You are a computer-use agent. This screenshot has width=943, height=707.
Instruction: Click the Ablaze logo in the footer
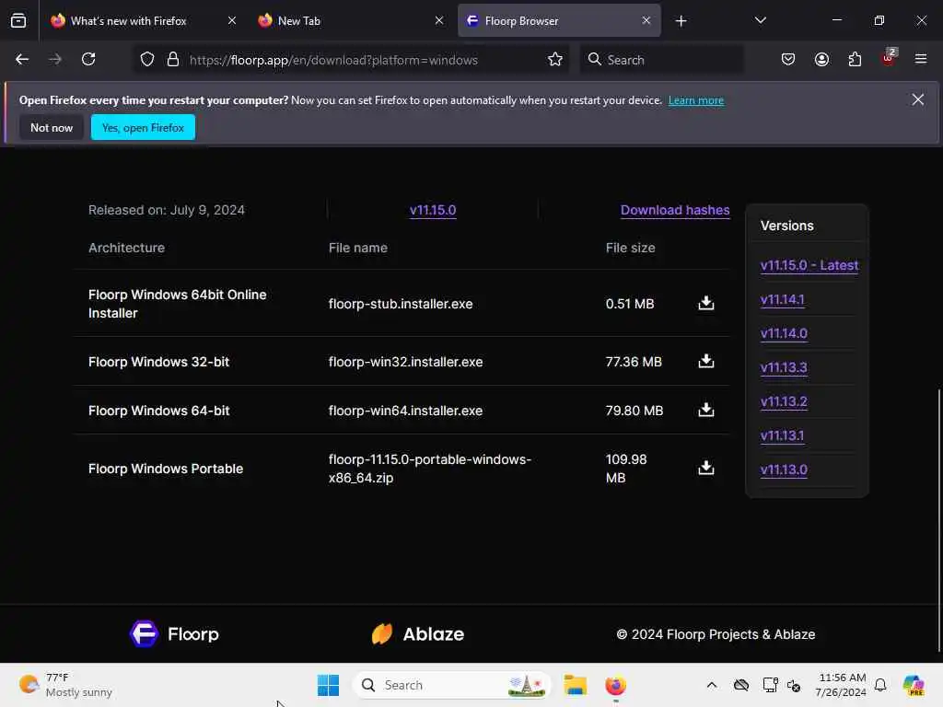[x=418, y=633]
